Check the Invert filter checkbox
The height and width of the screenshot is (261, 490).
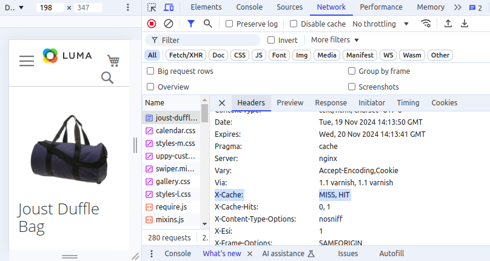point(271,40)
